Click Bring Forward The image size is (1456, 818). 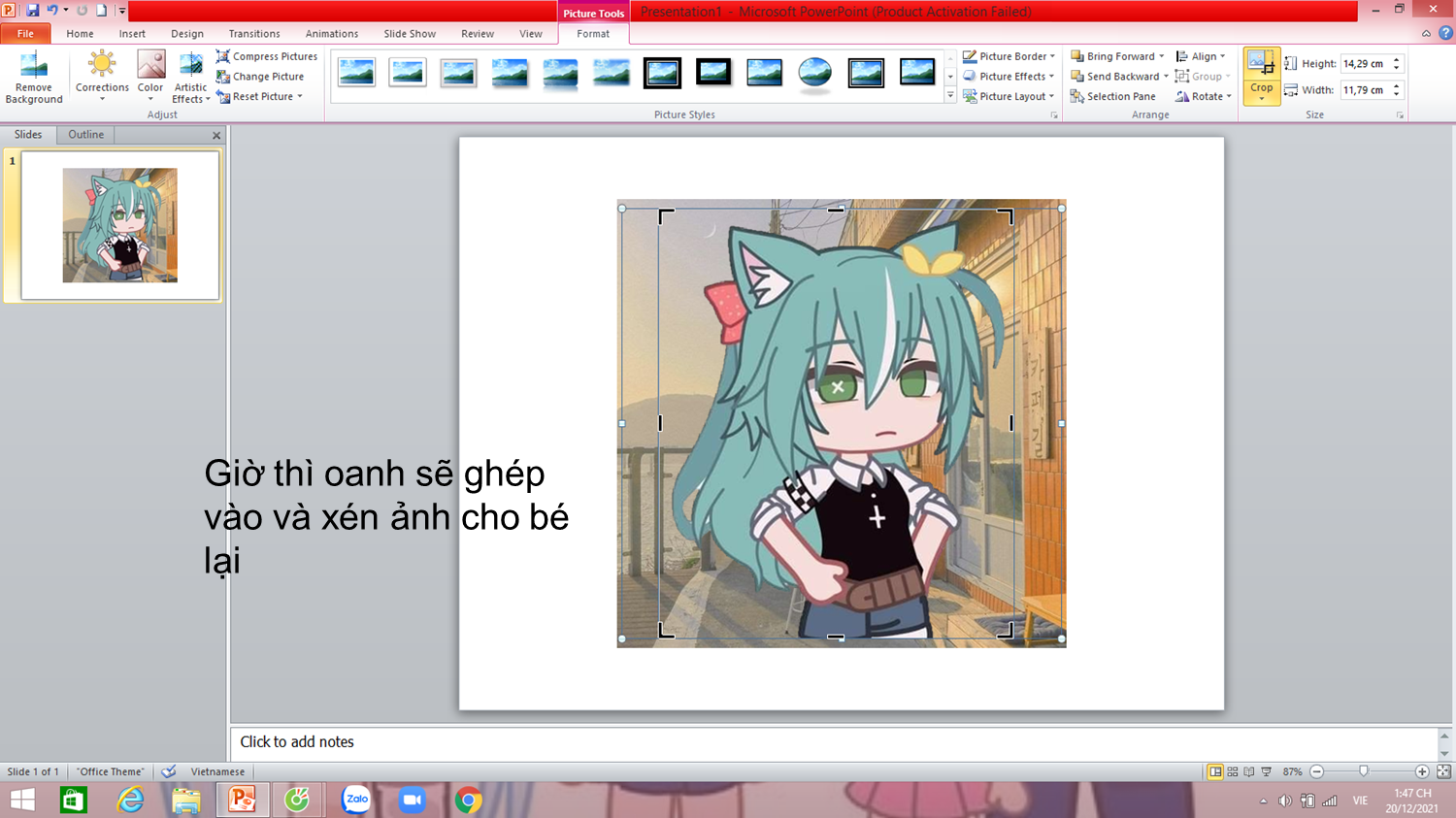(x=1112, y=56)
